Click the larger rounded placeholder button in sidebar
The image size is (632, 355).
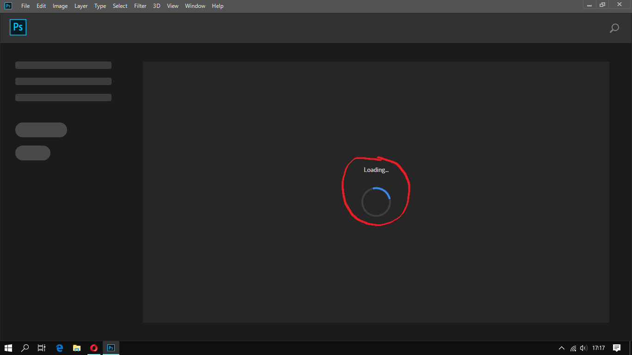pyautogui.click(x=41, y=130)
